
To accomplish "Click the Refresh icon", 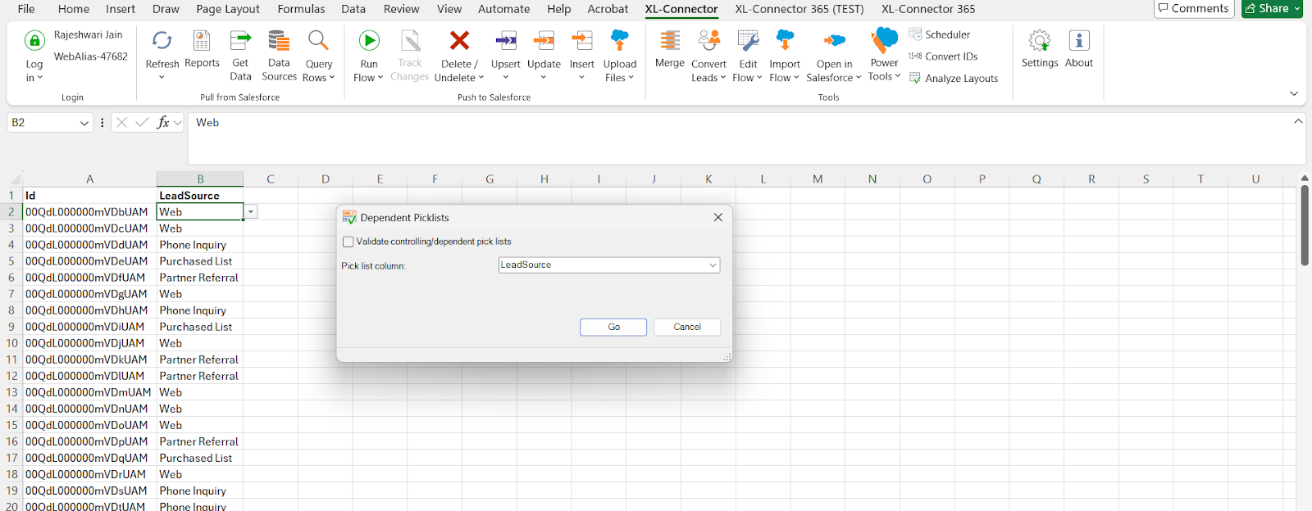I will pyautogui.click(x=162, y=41).
